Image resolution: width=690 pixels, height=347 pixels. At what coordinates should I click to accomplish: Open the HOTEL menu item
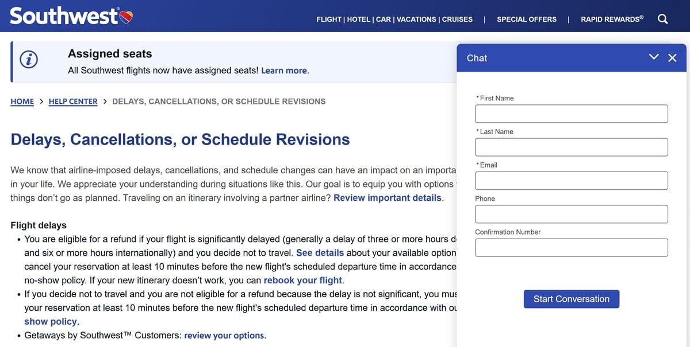[359, 20]
